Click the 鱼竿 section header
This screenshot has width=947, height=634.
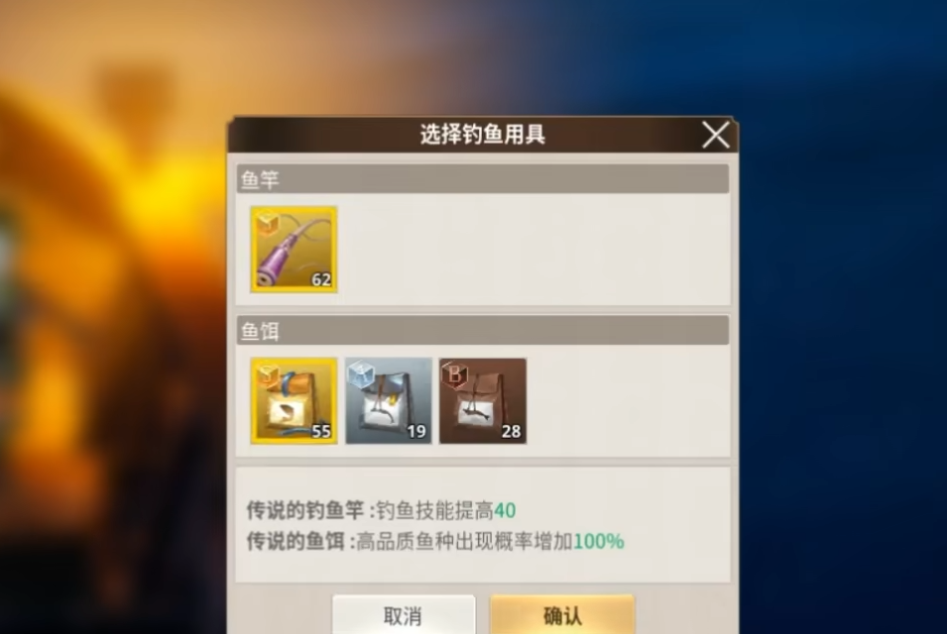click(x=483, y=179)
